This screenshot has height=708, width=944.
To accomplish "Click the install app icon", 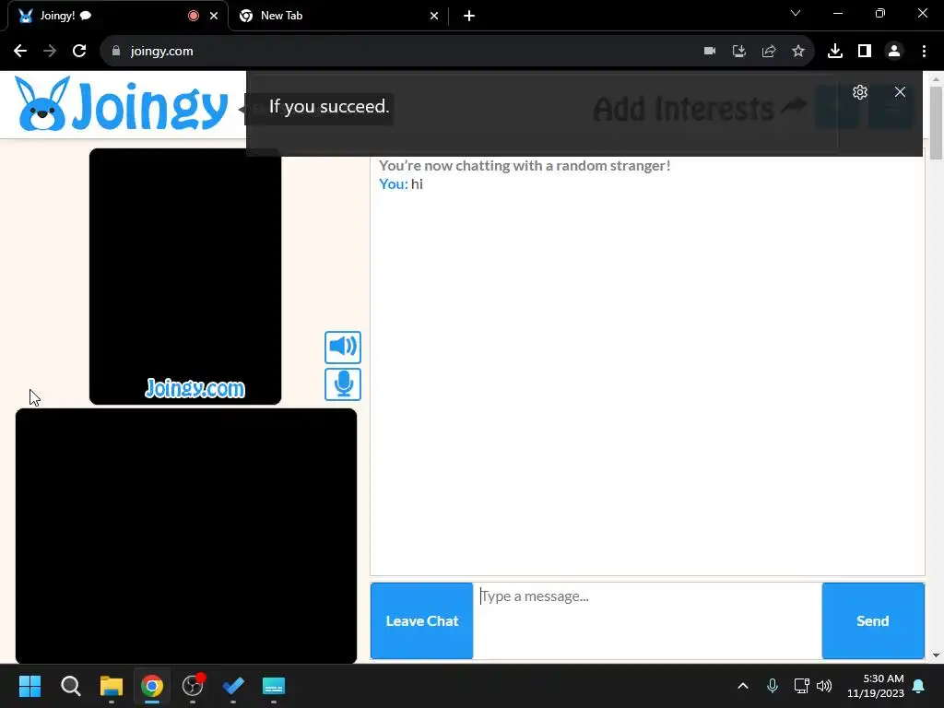I will click(x=739, y=52).
